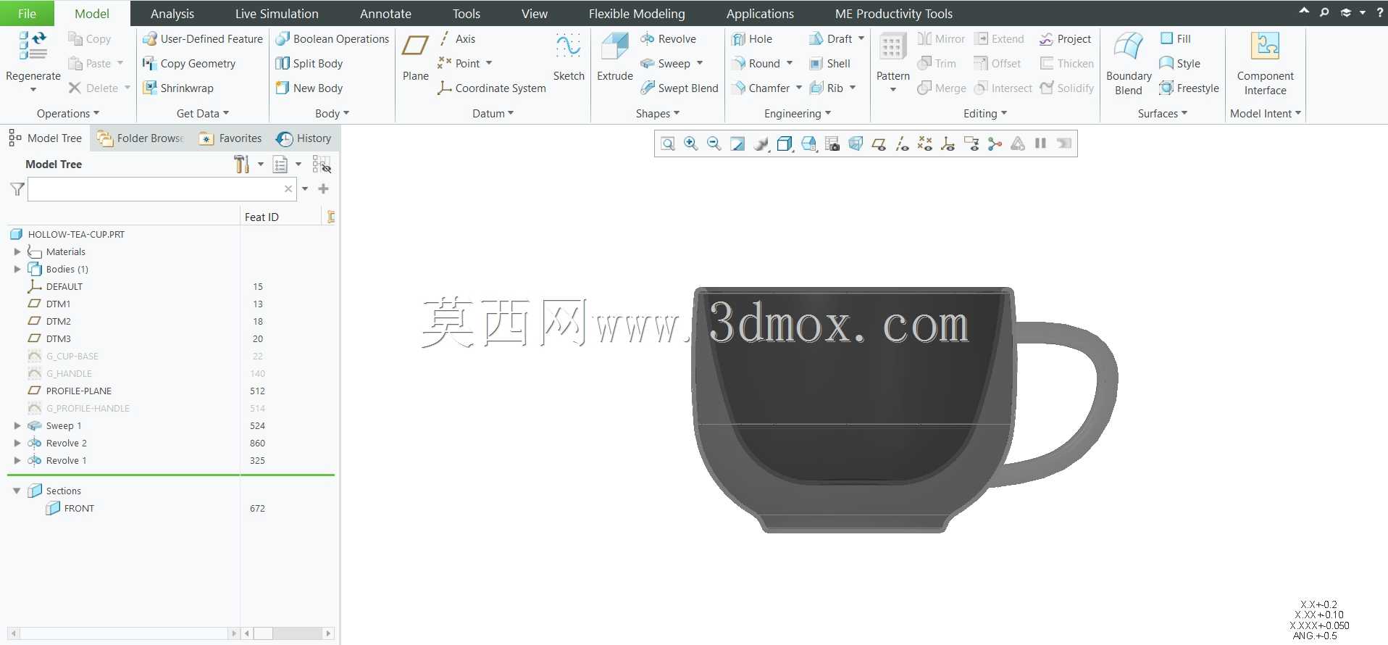Click the Freestyle tool

click(x=1189, y=88)
